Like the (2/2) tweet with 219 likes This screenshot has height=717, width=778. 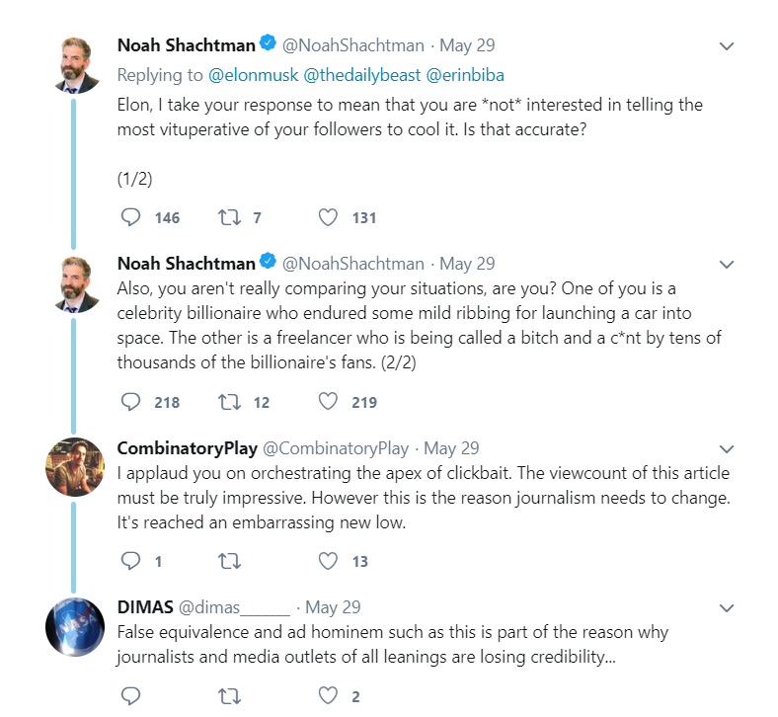tap(329, 402)
